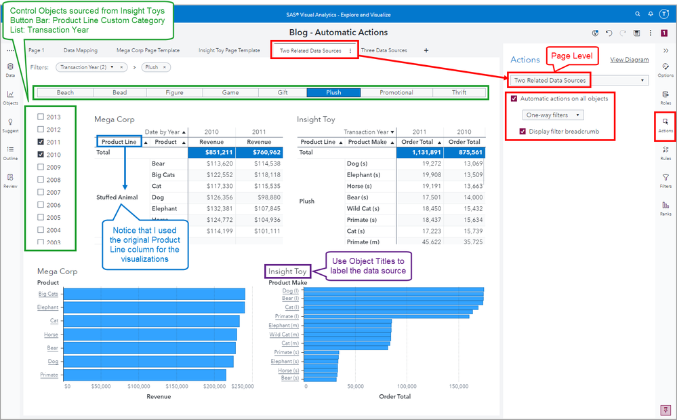
Task: Select Promotional in button bar
Action: tap(396, 92)
